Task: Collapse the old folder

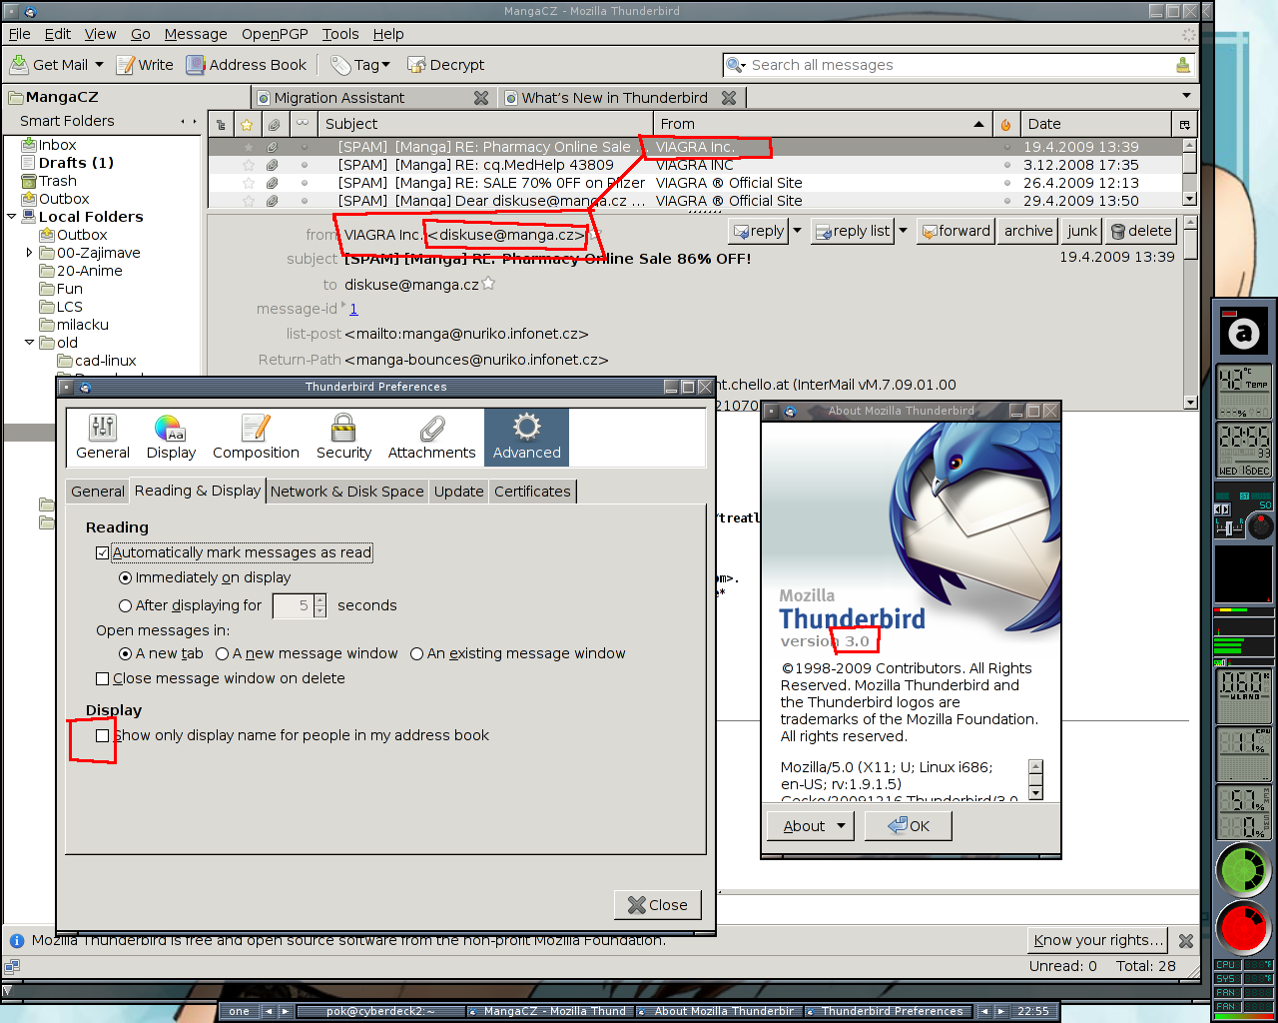Action: pos(29,343)
